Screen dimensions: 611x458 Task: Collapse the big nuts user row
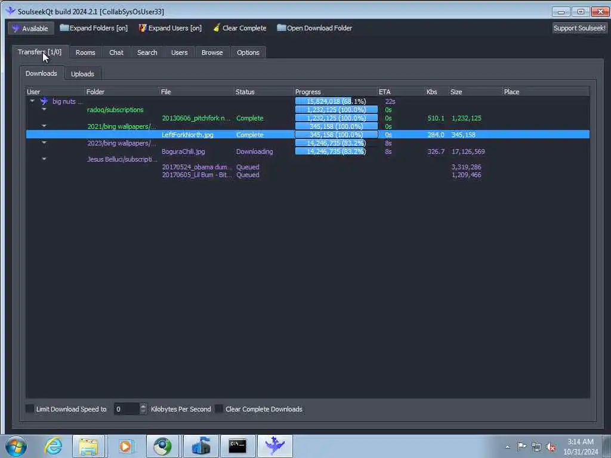tap(32, 101)
